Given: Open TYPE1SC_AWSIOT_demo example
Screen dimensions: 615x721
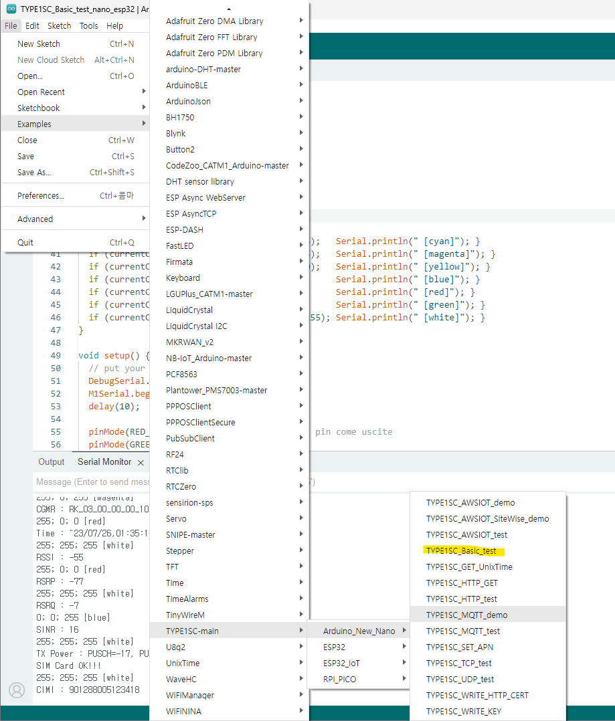Looking at the screenshot, I should pyautogui.click(x=488, y=502).
